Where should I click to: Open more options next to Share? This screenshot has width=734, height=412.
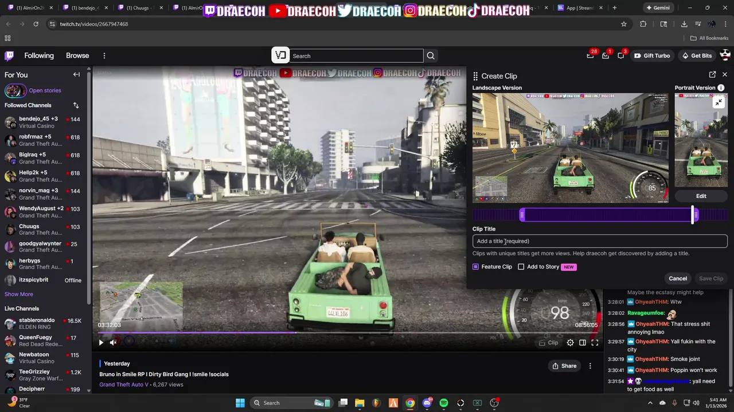[x=590, y=366]
